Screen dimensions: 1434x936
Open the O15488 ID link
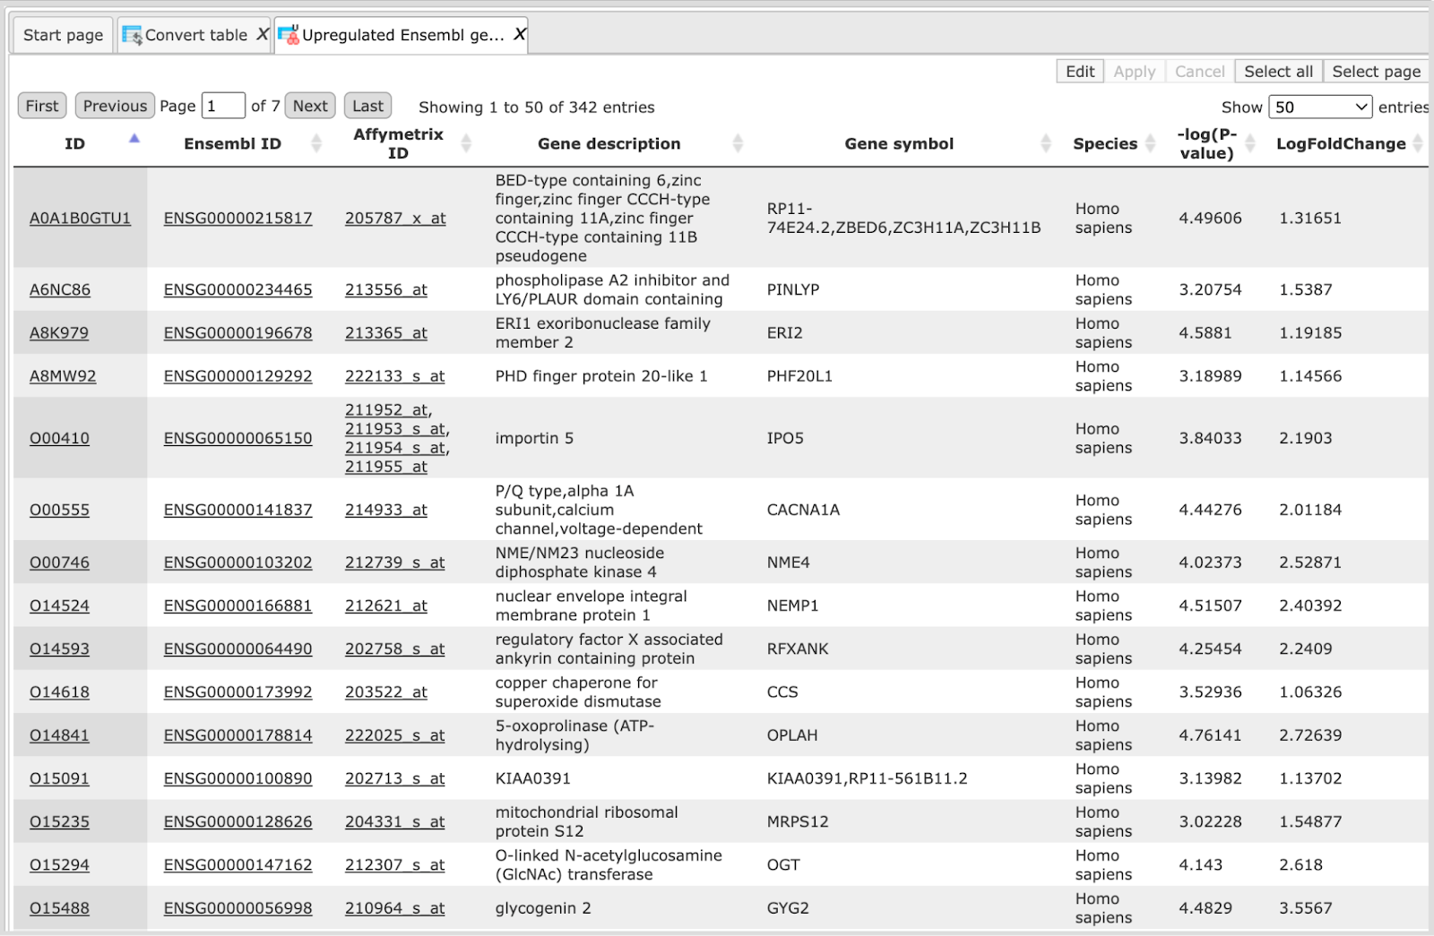59,908
